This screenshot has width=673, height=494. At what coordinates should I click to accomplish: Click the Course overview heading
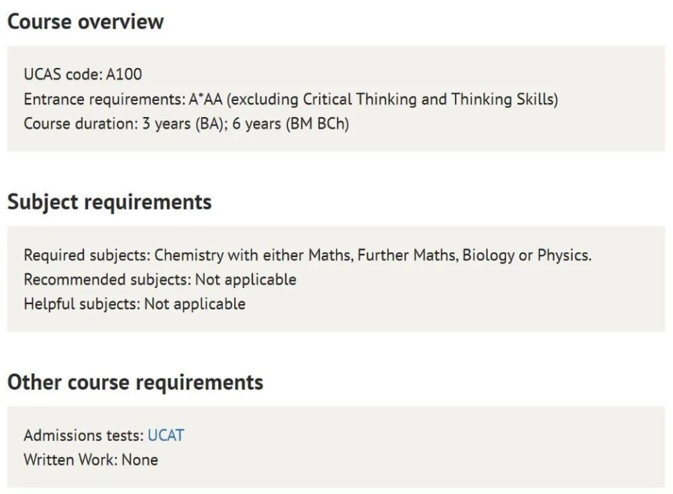pos(86,22)
